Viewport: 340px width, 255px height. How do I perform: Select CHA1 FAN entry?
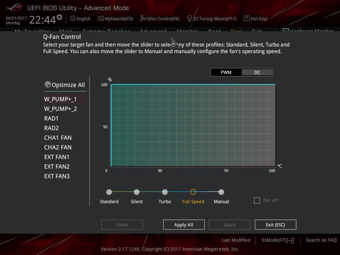(x=58, y=138)
